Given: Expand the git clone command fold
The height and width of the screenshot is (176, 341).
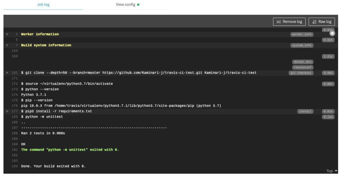Looking at the screenshot, I should (7, 73).
